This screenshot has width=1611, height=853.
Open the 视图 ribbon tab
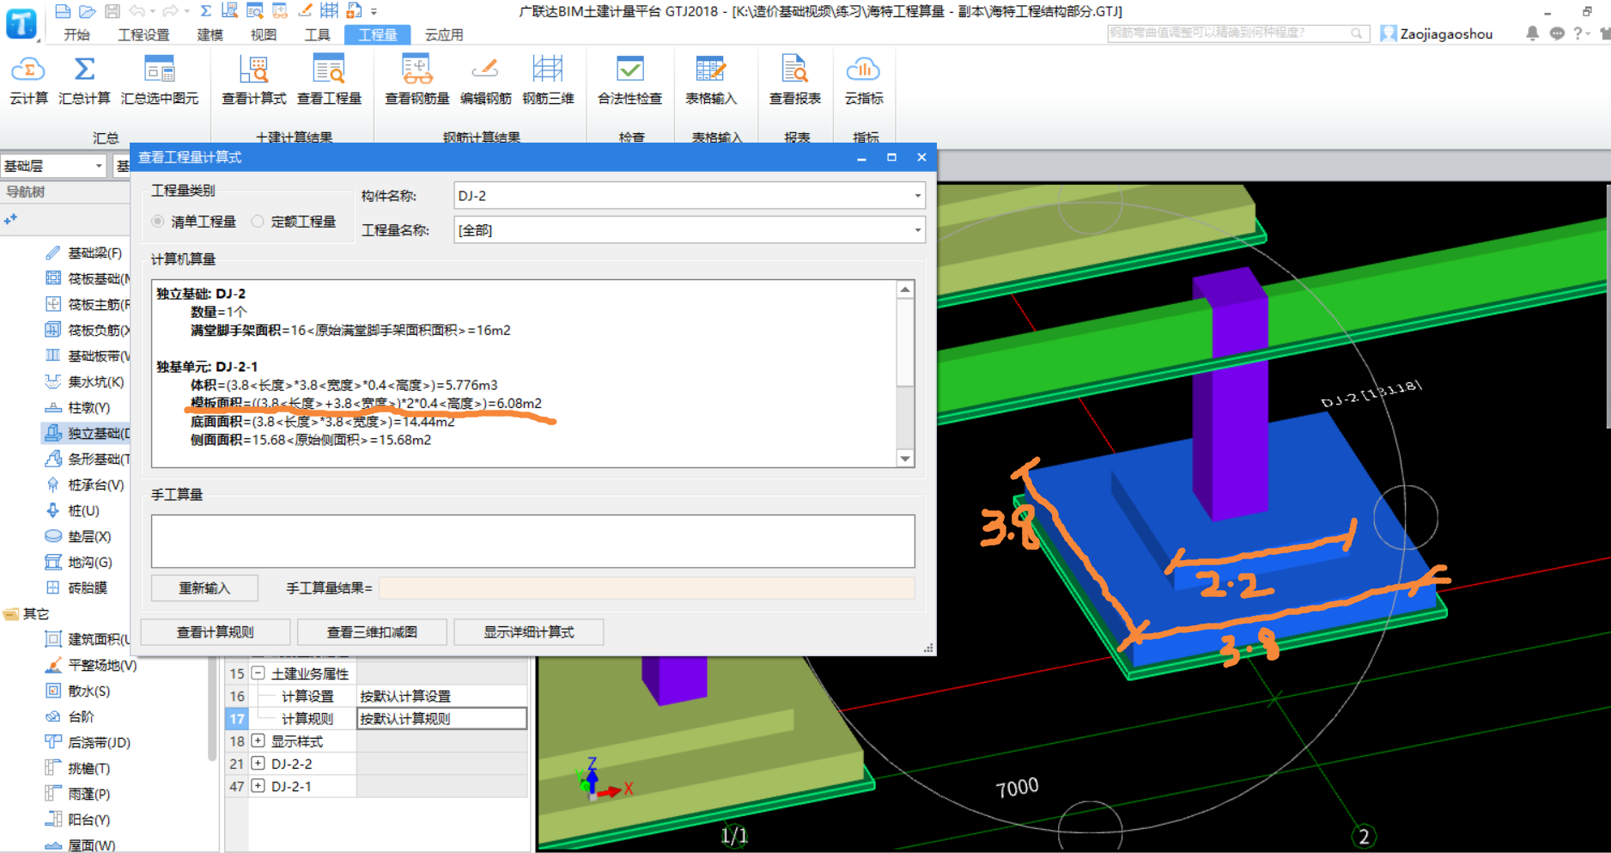pyautogui.click(x=264, y=34)
